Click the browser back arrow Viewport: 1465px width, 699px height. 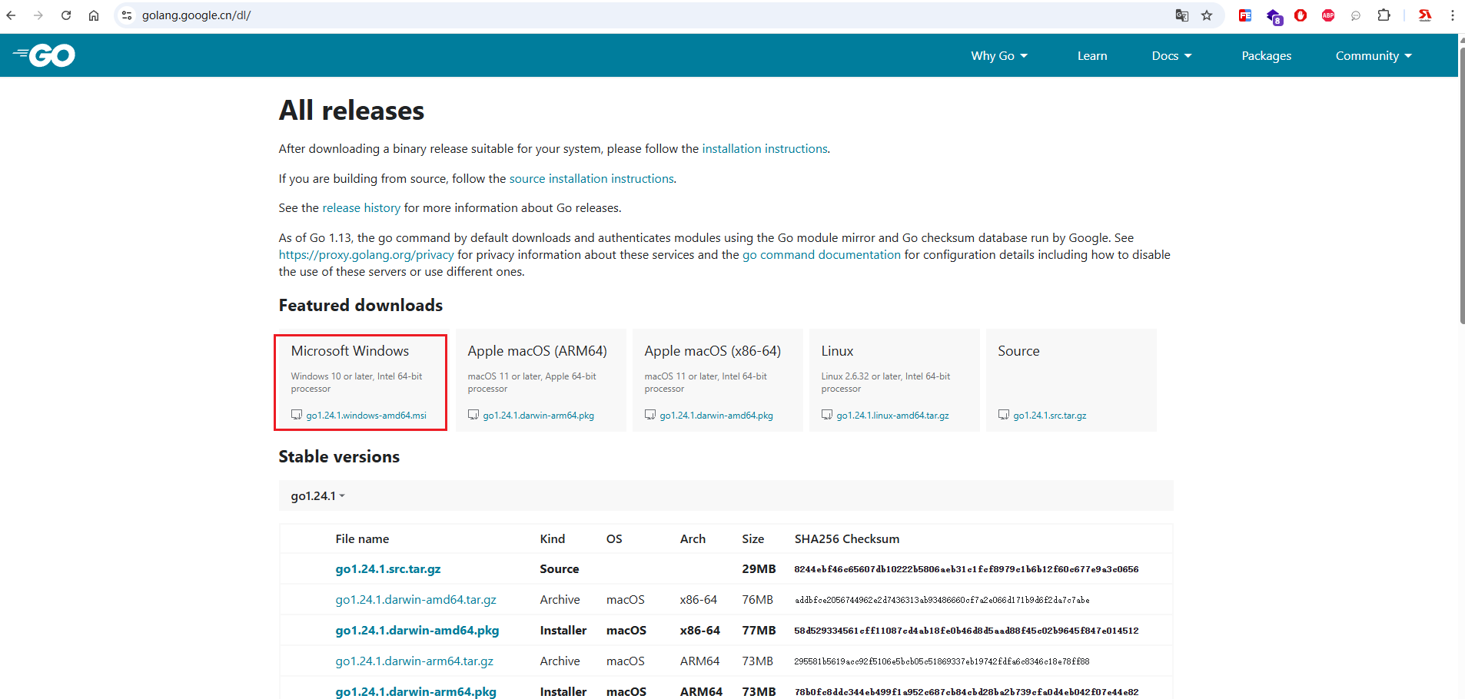11,15
